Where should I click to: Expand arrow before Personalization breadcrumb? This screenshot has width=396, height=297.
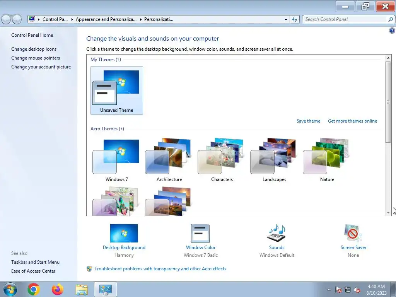(141, 19)
